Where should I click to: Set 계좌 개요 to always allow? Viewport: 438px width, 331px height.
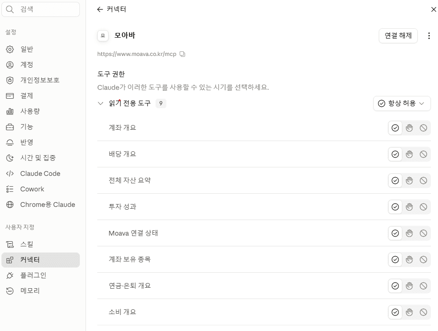click(395, 128)
